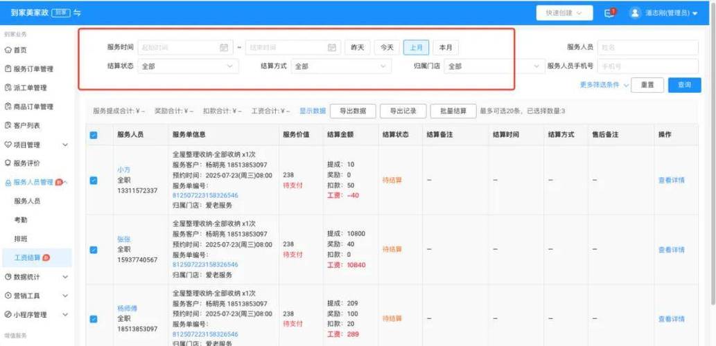Open the 归属门店 dropdown
716x346 pixels.
tap(494, 66)
